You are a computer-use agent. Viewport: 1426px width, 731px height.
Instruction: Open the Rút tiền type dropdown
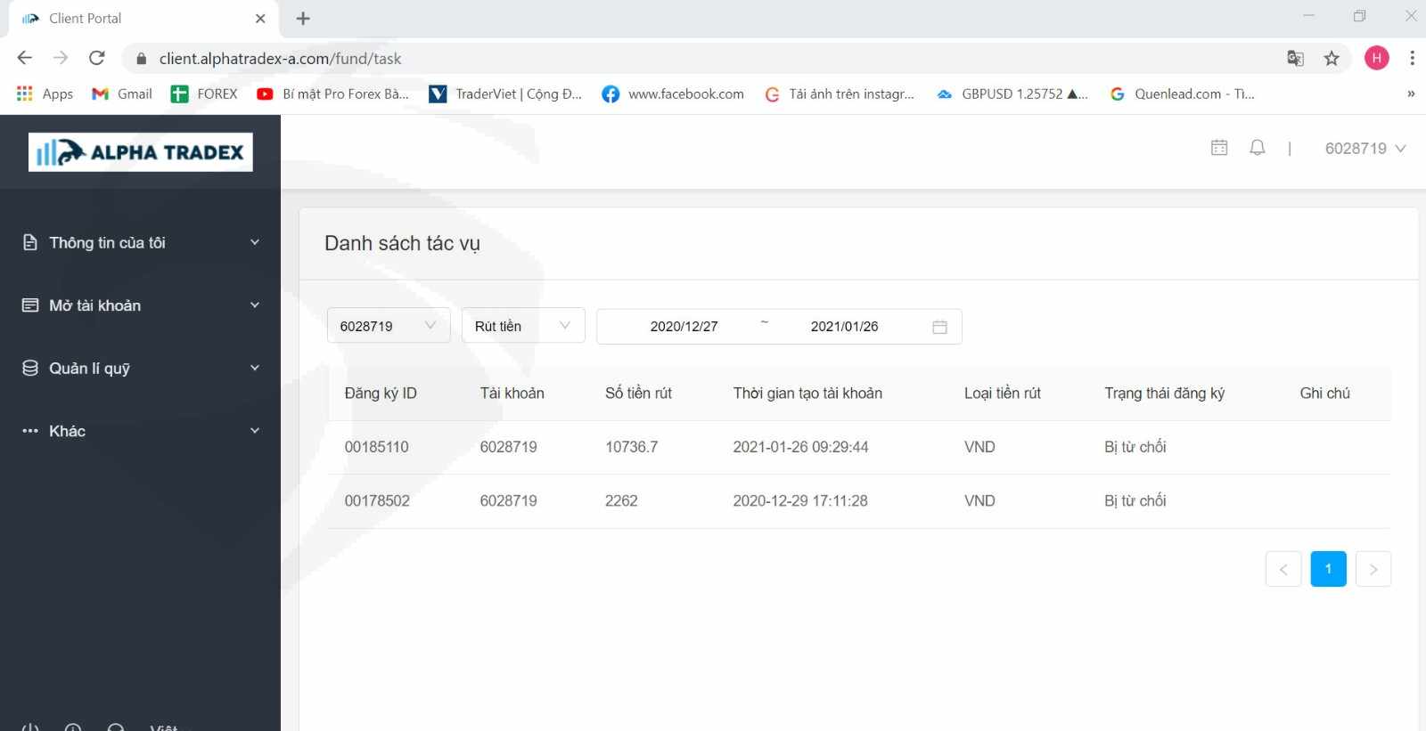pos(522,326)
